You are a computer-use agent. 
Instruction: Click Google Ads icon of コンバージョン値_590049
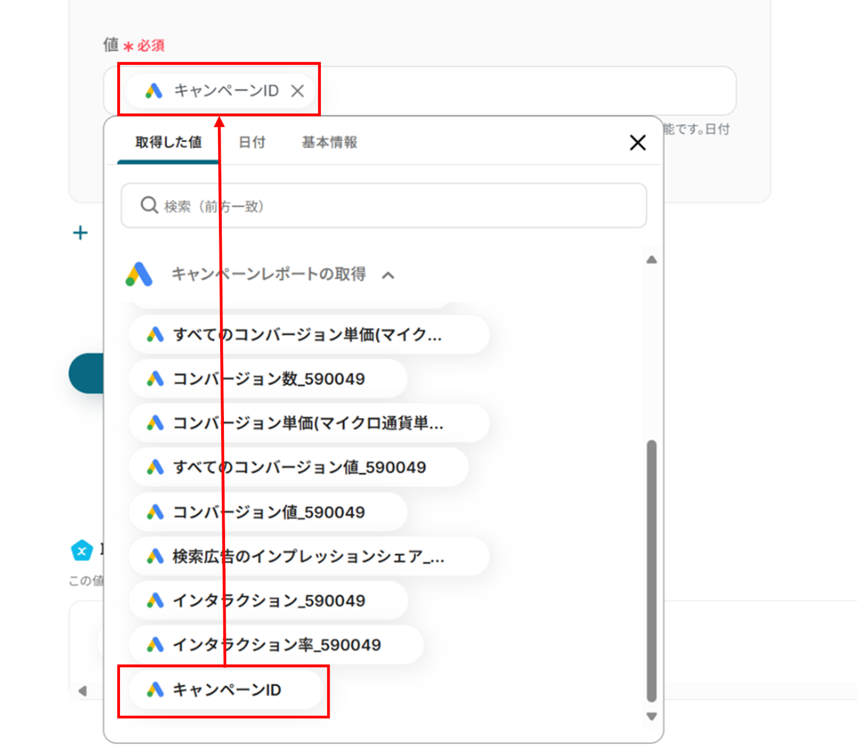click(155, 512)
